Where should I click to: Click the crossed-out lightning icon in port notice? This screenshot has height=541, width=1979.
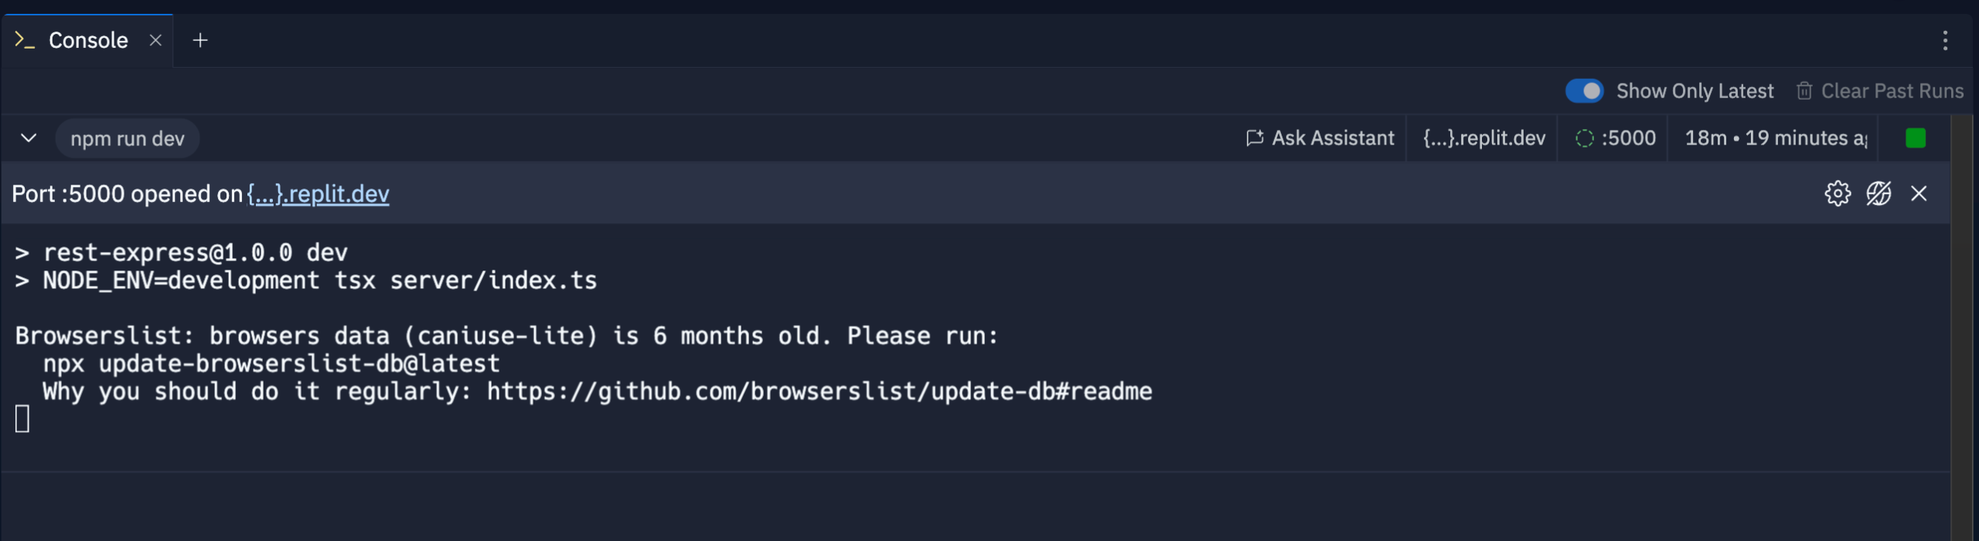(1879, 193)
